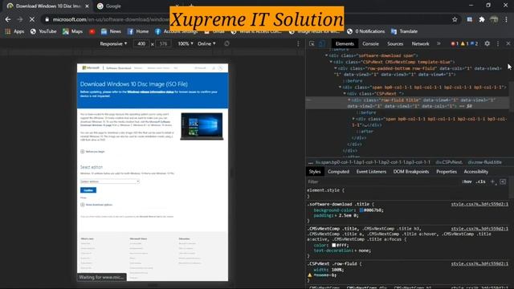Open the 100% zoom dropdown
This screenshot has width=514, height=289.
tap(186, 43)
